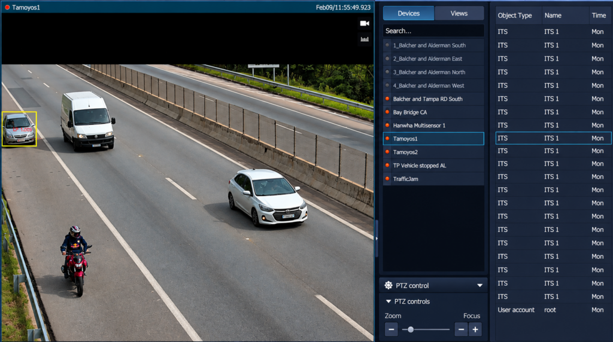Select the TrafficJam device
The height and width of the screenshot is (342, 613).
(433, 179)
